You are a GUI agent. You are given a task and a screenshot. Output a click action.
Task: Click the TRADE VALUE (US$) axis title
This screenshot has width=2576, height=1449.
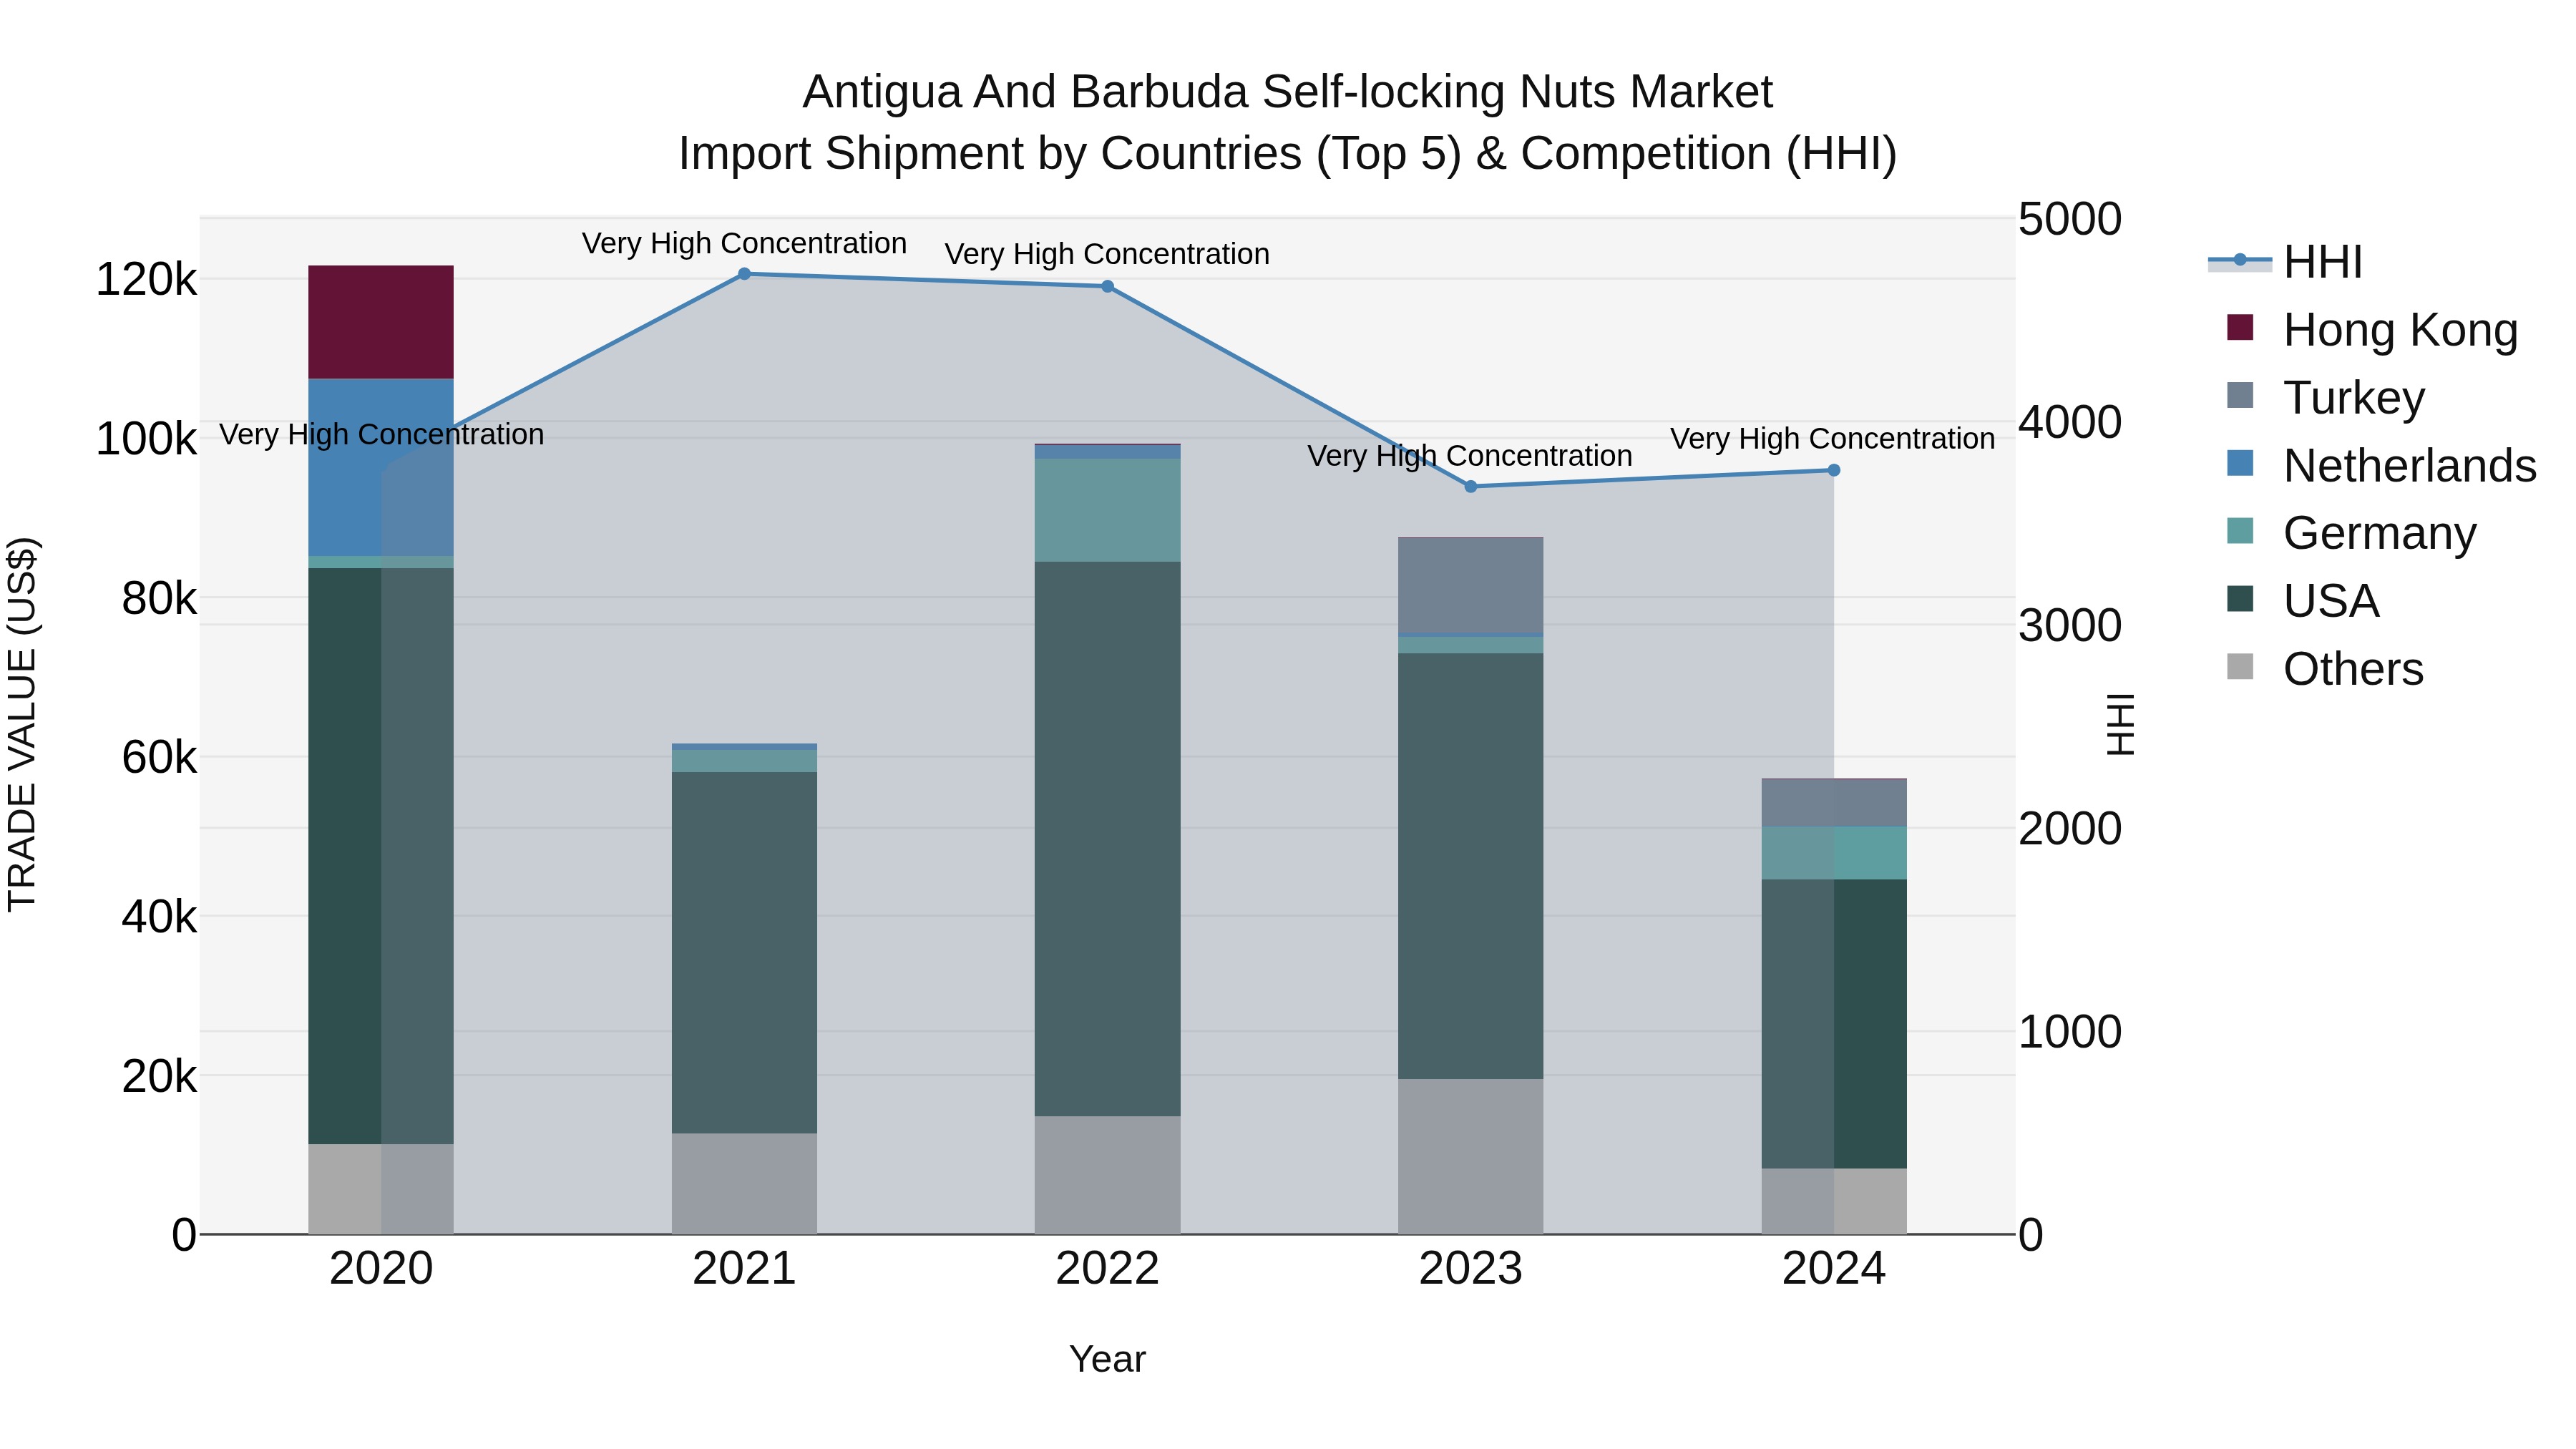(x=22, y=724)
